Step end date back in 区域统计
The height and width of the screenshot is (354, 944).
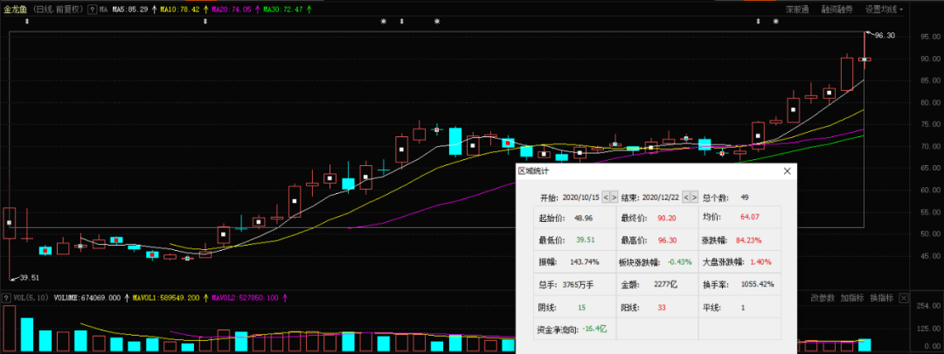(x=688, y=198)
